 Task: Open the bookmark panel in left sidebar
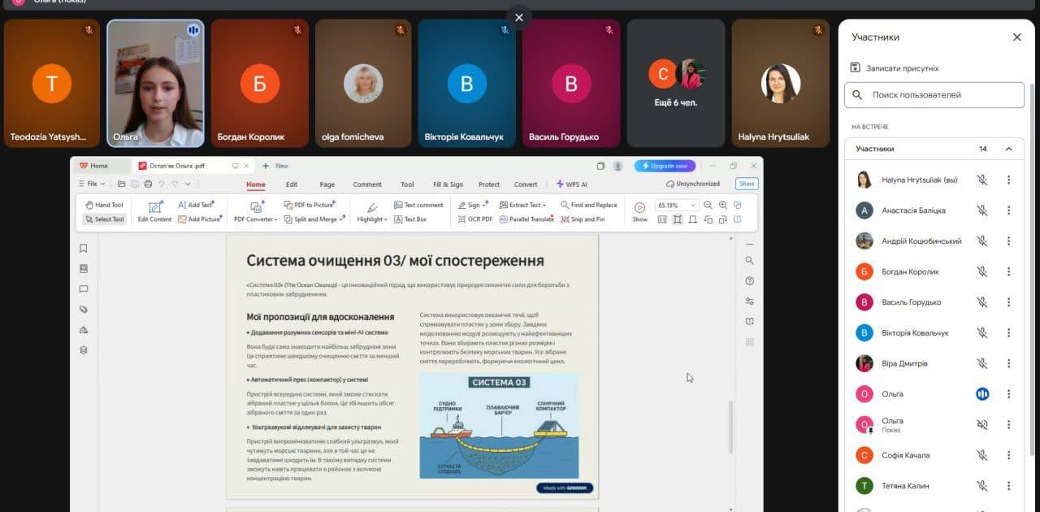[x=83, y=249]
